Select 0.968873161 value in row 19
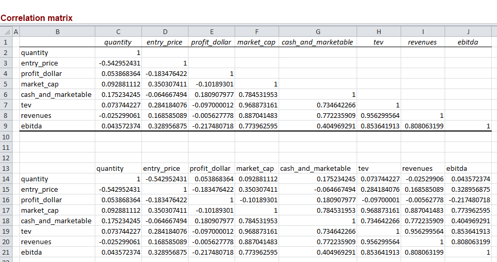The height and width of the screenshot is (262, 497). (x=257, y=231)
